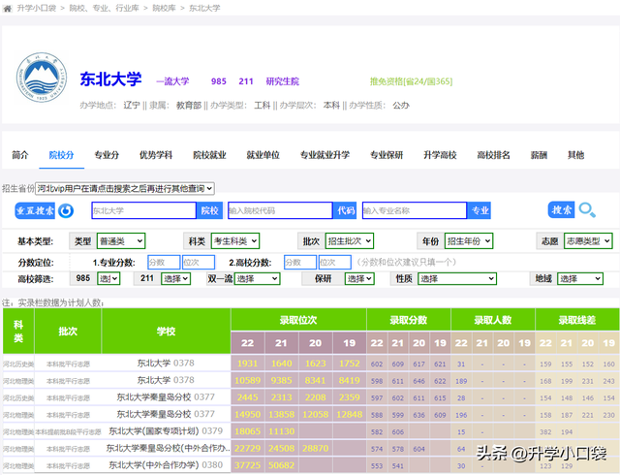Click blue 专业 button
This screenshot has height=475, width=620.
click(x=480, y=210)
